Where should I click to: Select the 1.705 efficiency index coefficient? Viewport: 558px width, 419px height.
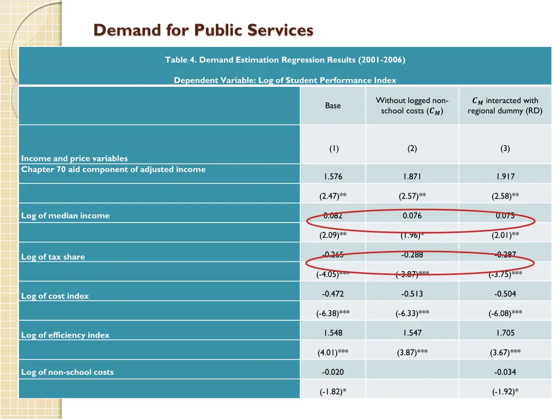[505, 333]
